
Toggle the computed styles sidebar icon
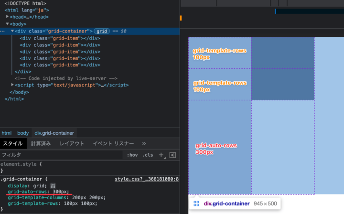coord(172,155)
